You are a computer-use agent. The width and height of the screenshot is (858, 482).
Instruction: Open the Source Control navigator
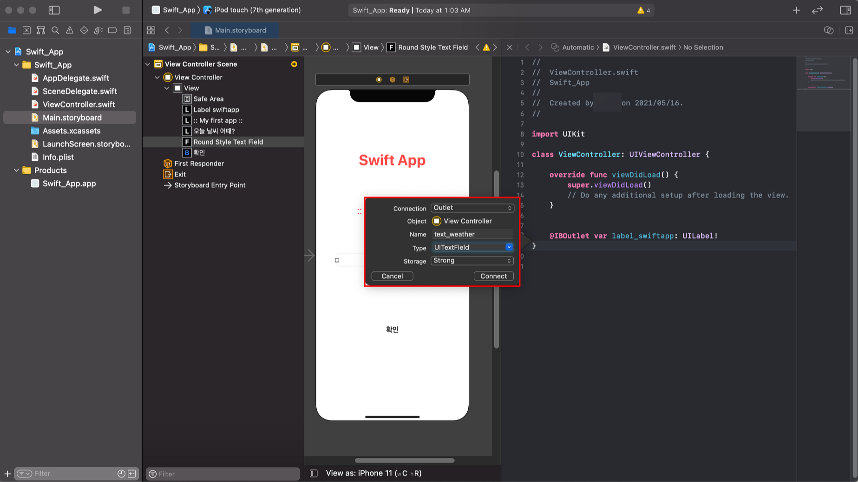(26, 30)
